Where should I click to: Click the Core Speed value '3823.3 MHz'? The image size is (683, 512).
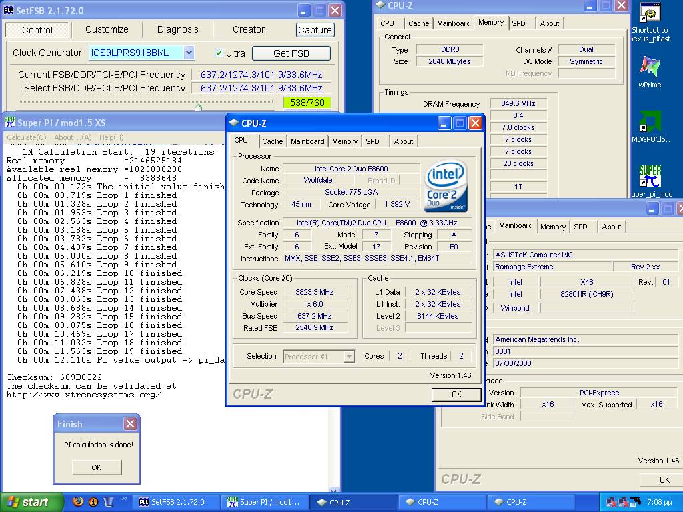[x=315, y=292]
